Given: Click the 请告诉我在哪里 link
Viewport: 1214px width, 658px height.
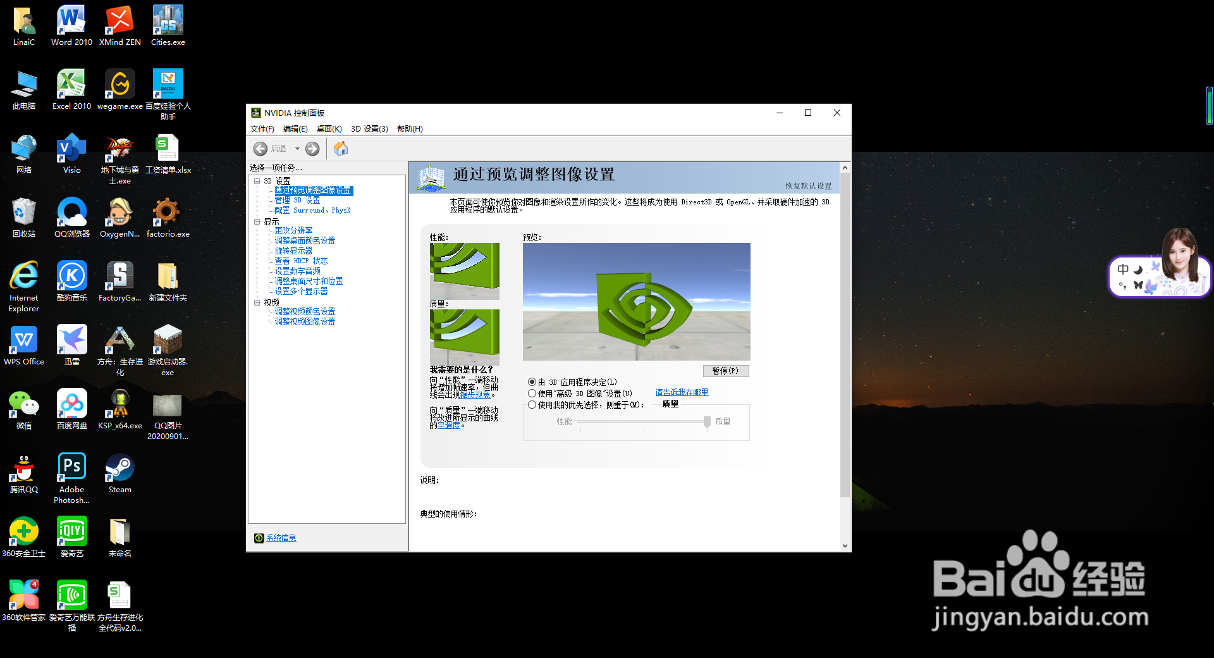Looking at the screenshot, I should (x=682, y=392).
